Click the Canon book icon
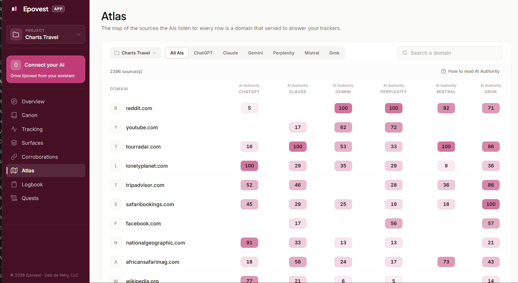 14,115
